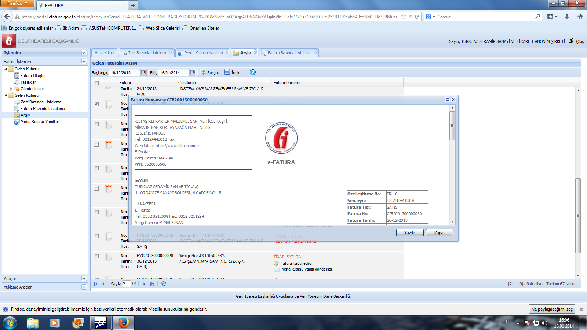This screenshot has height=330, width=587.
Task: Expand the Gönderilenler tree node
Action: click(x=11, y=89)
